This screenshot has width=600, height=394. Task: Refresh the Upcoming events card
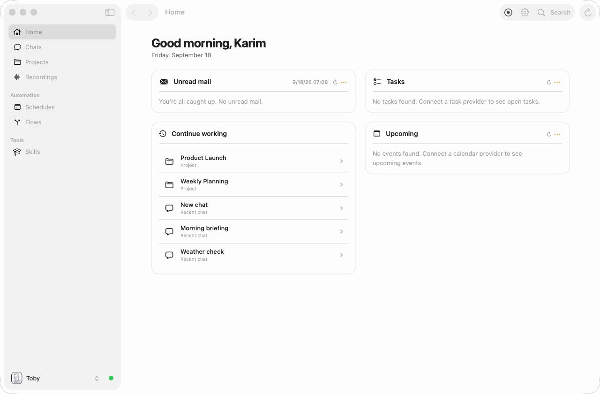[549, 134]
